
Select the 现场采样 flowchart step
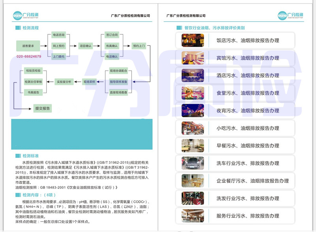(x=90, y=82)
